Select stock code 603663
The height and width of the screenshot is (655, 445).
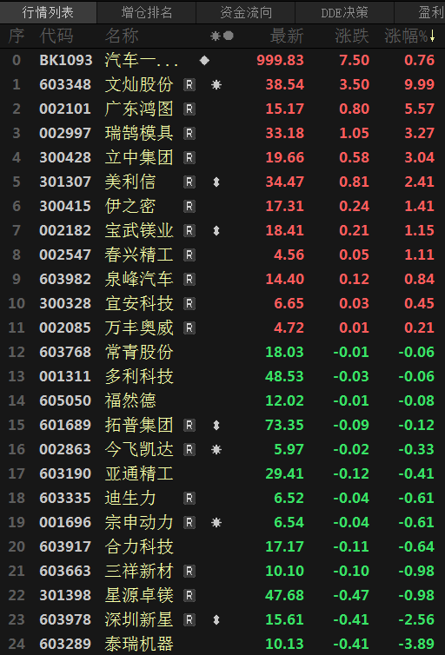[x=65, y=571]
